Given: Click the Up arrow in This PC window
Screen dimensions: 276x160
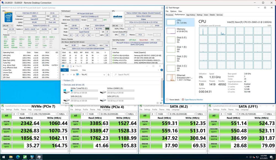Looking at the screenshot, I should (74, 75).
